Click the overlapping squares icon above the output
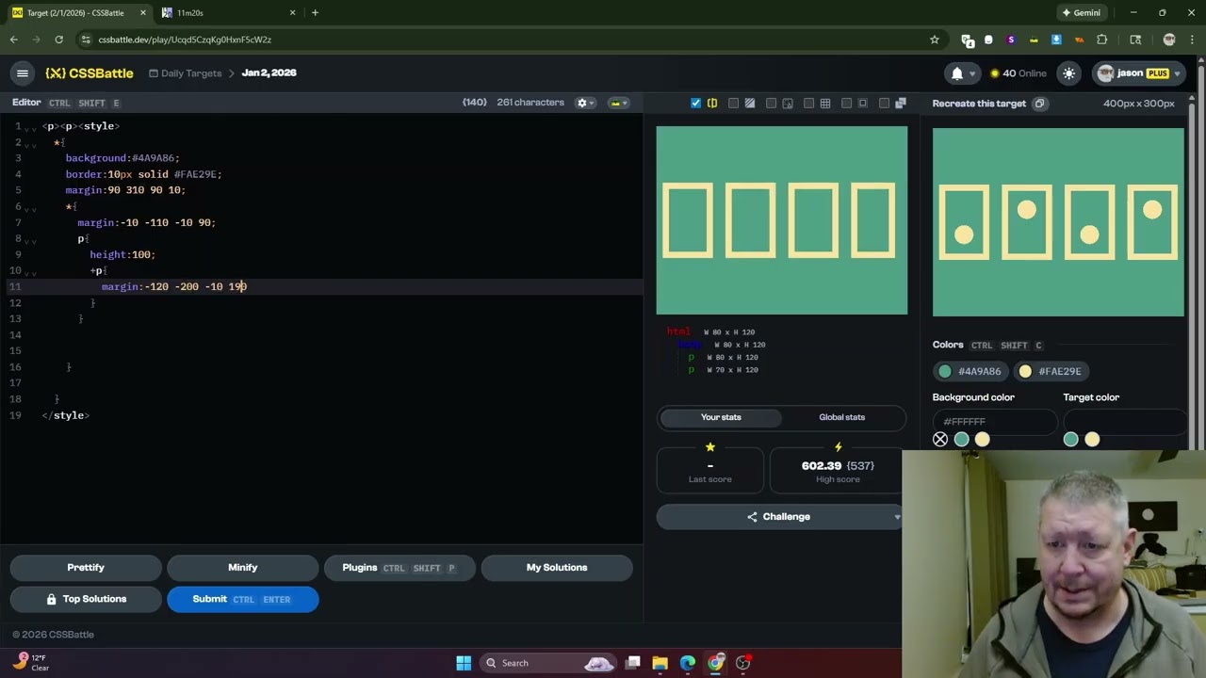The width and height of the screenshot is (1206, 678). (901, 104)
